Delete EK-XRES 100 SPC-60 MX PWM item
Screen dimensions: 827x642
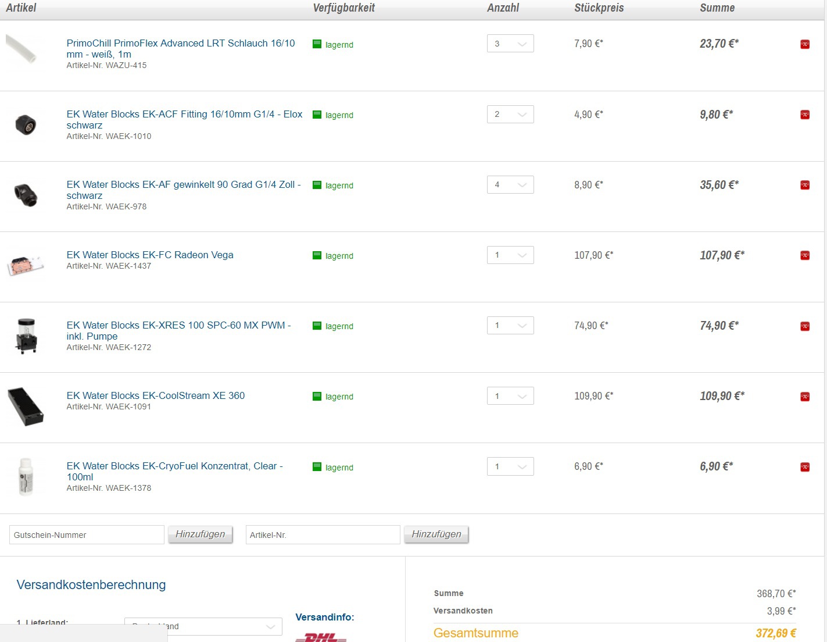click(805, 326)
